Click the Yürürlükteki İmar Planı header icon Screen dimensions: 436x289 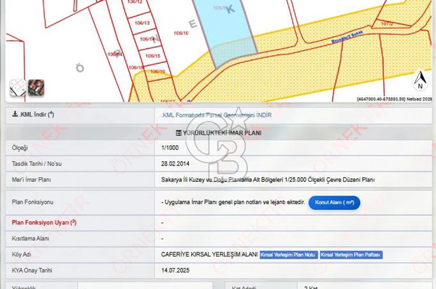coord(179,133)
